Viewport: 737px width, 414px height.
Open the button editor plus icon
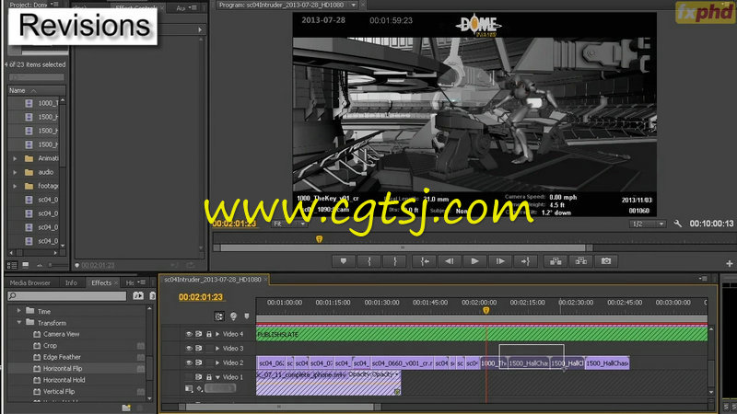point(729,264)
